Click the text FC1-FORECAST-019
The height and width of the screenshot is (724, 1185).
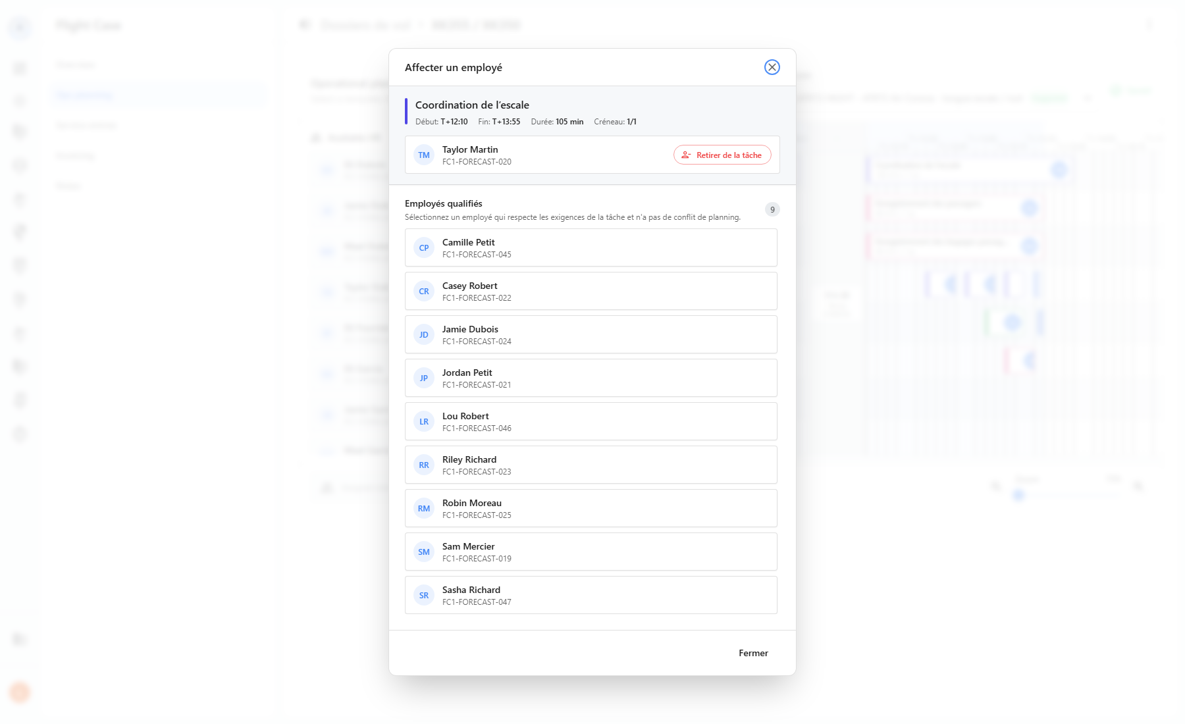[x=477, y=559]
